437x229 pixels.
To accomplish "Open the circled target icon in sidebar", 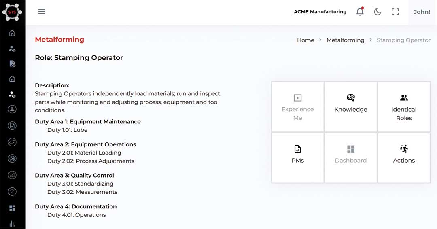I will (12, 159).
